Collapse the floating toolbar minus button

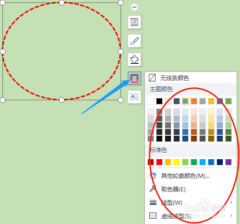click(x=134, y=7)
